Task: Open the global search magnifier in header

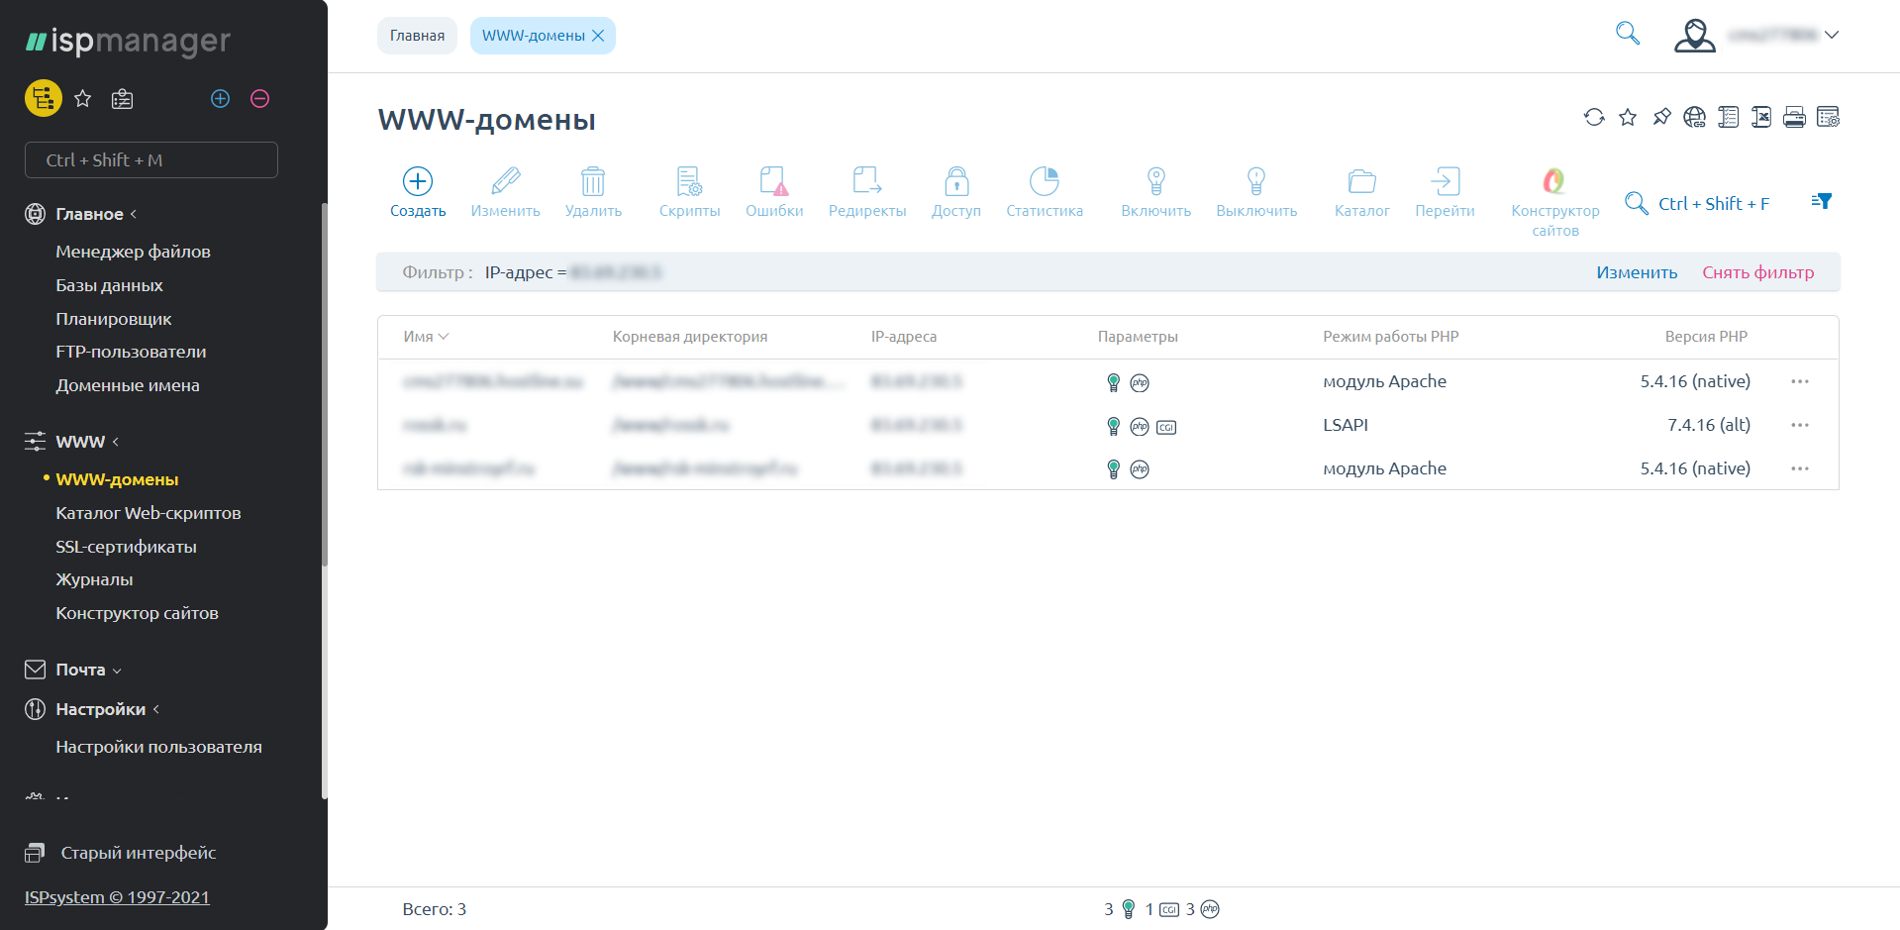Action: tap(1627, 34)
